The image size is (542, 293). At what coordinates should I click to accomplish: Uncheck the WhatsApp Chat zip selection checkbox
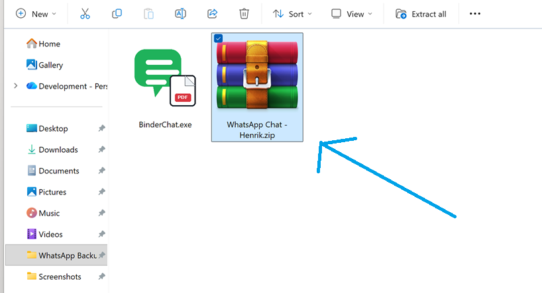click(218, 38)
